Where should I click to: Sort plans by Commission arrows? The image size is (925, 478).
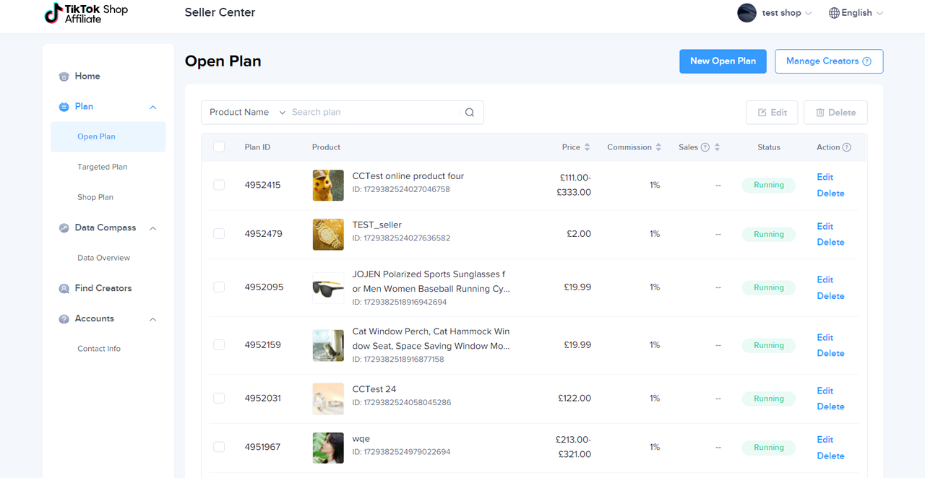658,147
